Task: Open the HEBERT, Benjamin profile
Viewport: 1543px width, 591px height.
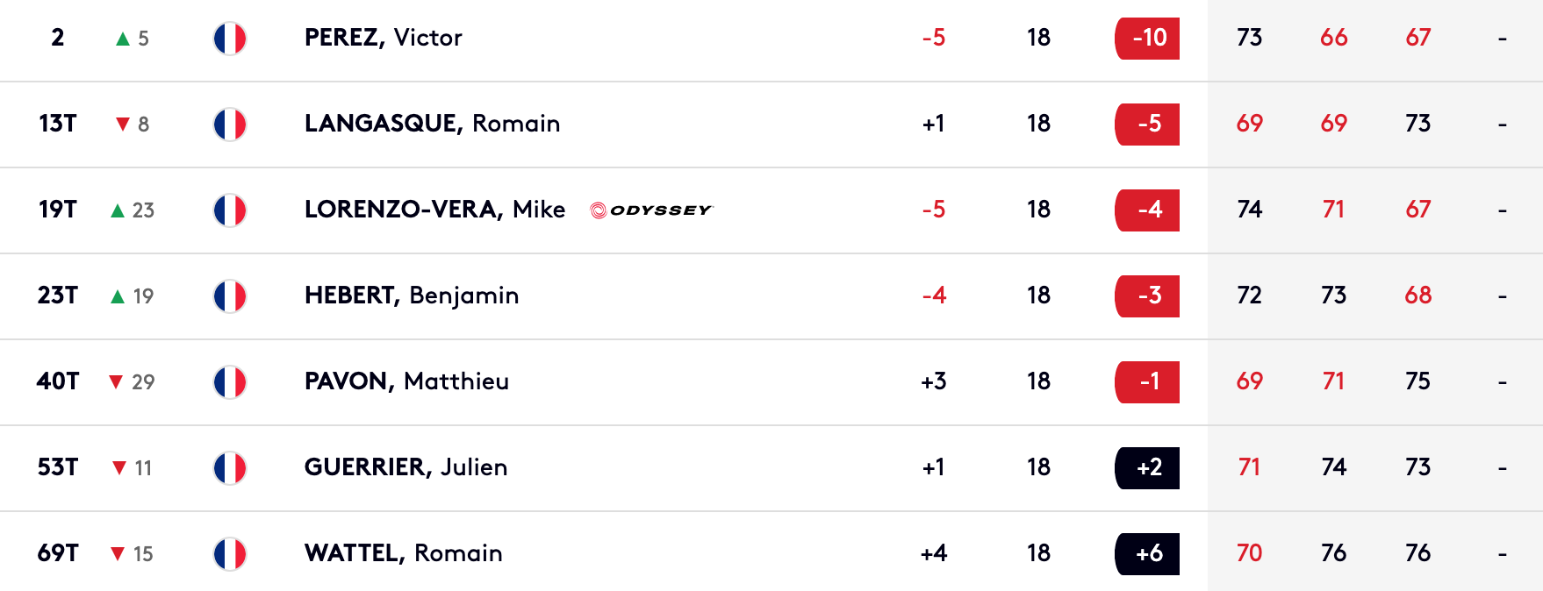Action: (412, 295)
